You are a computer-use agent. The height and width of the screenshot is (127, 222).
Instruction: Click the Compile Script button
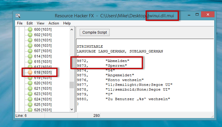pos(95,32)
